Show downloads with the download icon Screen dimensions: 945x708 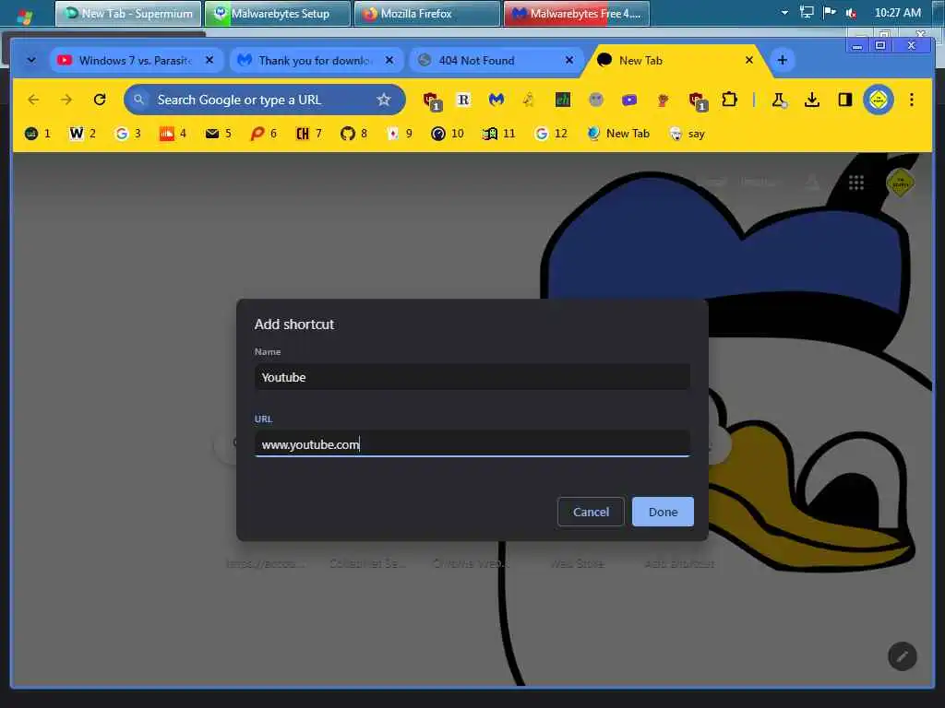[x=812, y=100]
